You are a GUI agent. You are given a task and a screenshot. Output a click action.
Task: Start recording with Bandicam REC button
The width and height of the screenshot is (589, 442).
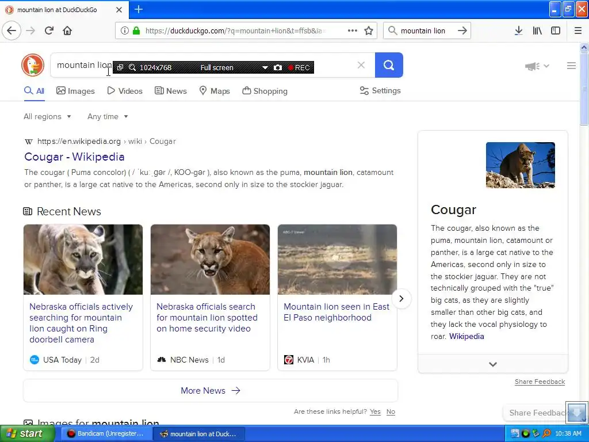(x=299, y=68)
